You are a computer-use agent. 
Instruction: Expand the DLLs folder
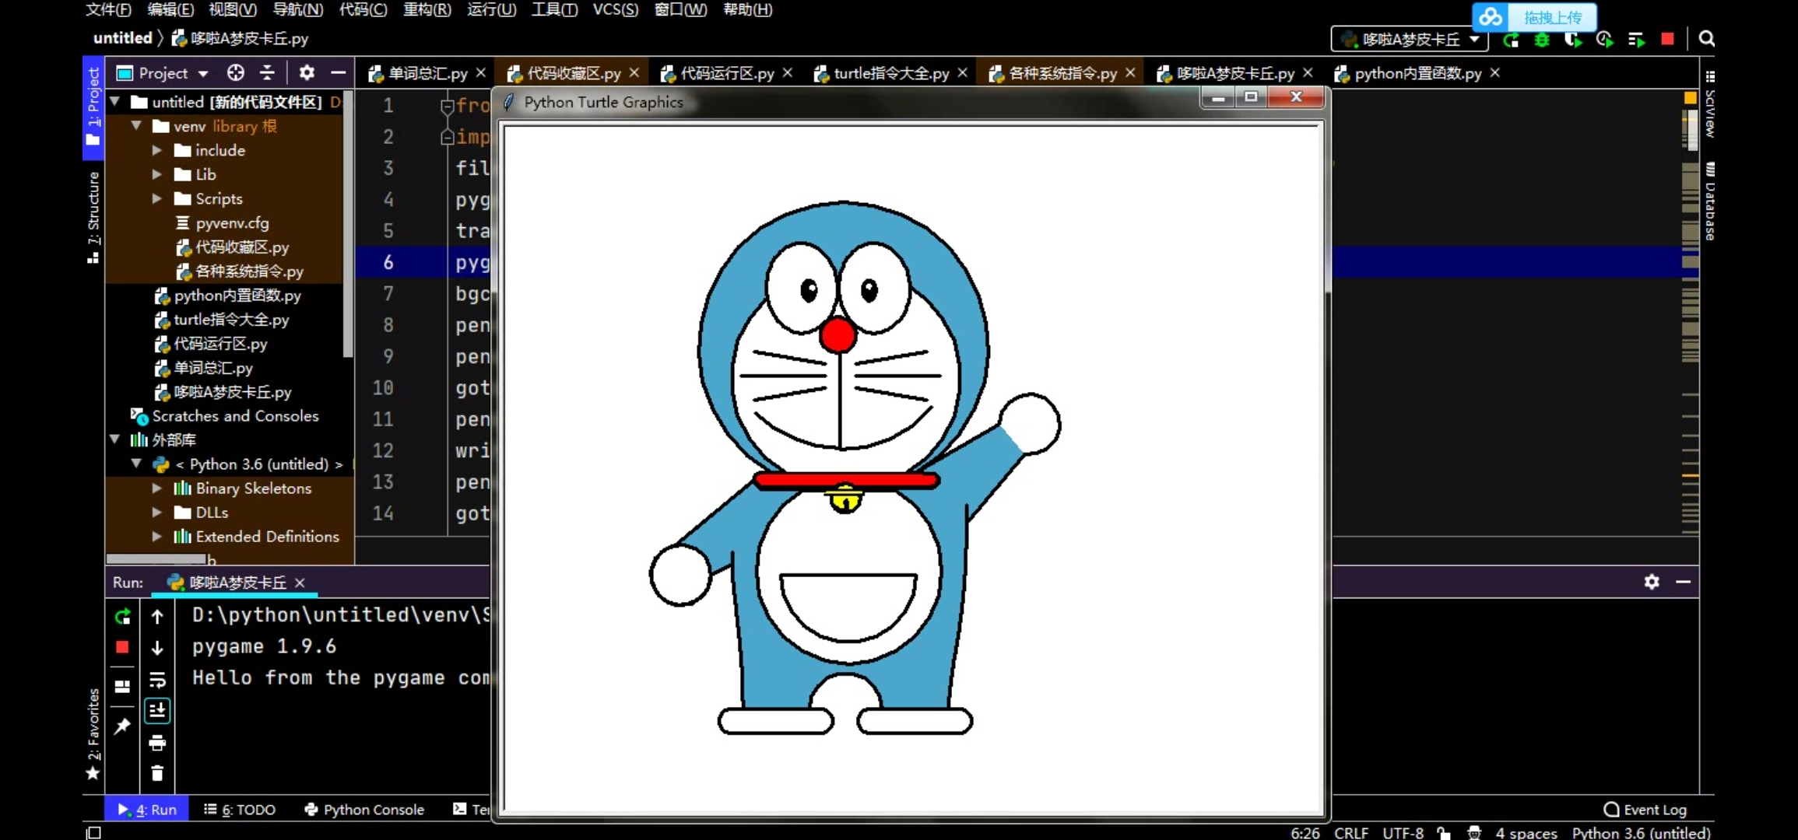[157, 512]
